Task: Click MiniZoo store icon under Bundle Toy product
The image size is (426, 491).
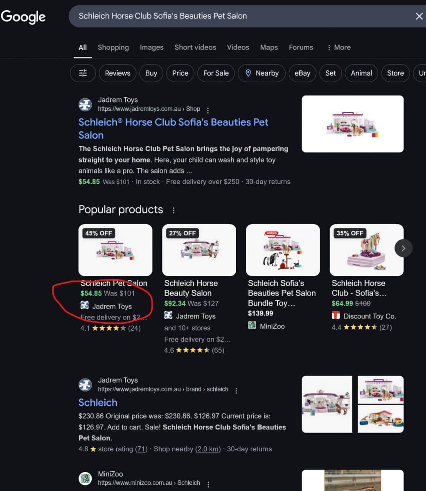Action: [252, 326]
